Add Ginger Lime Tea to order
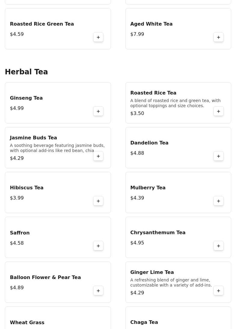The height and width of the screenshot is (329, 236). tap(219, 291)
